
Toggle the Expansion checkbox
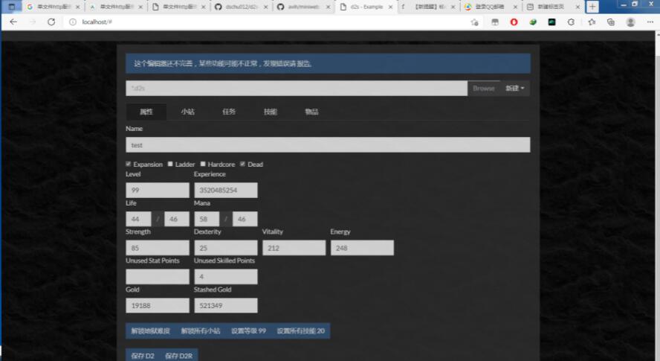click(x=129, y=164)
